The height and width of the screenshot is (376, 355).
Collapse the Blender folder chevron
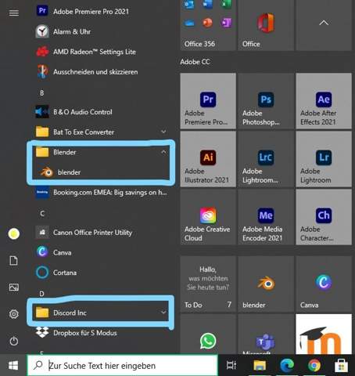click(163, 152)
